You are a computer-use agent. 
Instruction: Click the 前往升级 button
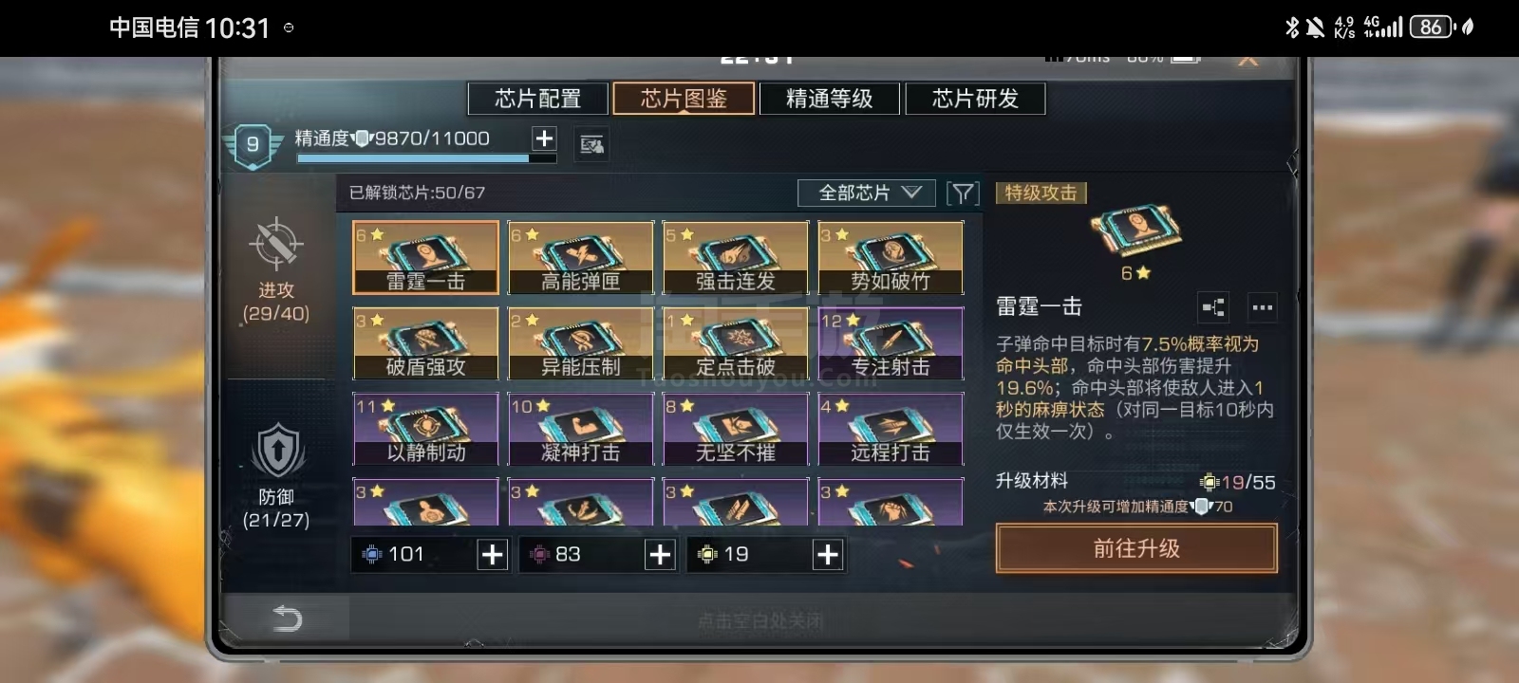point(1136,548)
